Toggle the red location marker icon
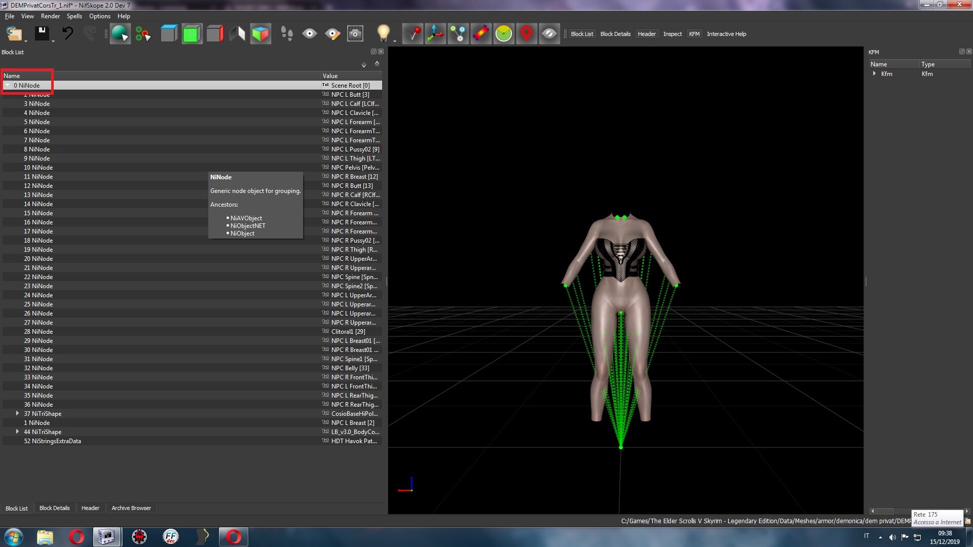Viewport: 973px width, 547px height. 527,34
